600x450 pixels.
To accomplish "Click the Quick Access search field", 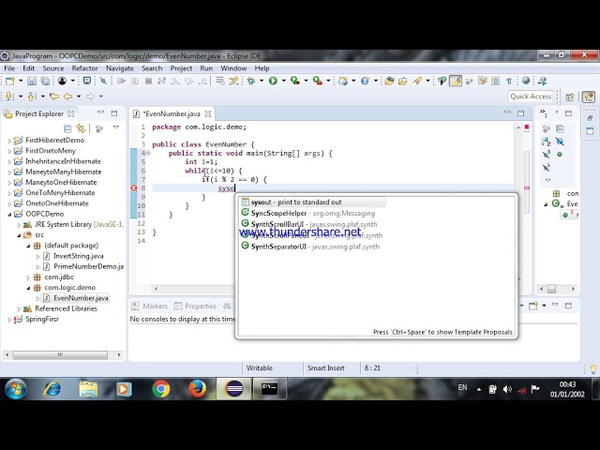I will [531, 97].
